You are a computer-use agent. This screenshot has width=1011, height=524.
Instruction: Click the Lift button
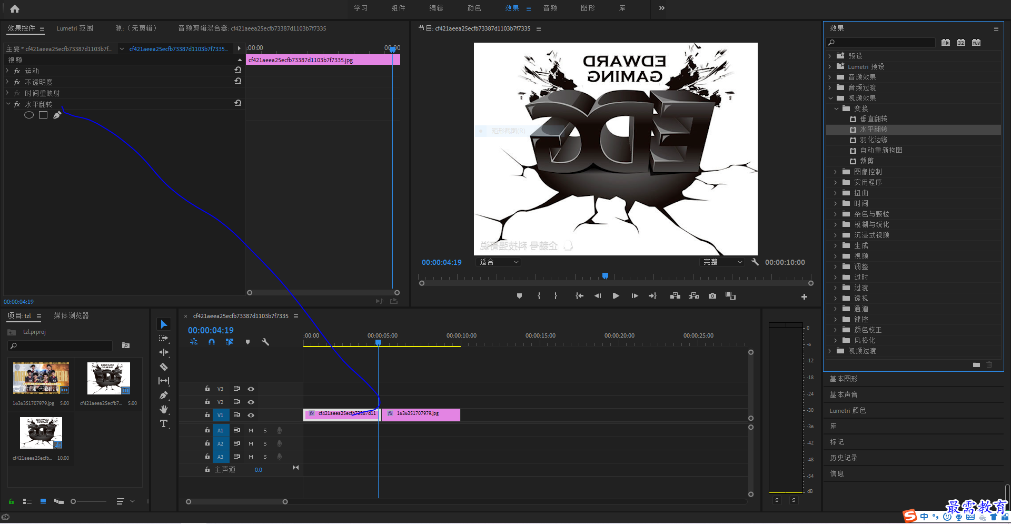click(x=675, y=296)
